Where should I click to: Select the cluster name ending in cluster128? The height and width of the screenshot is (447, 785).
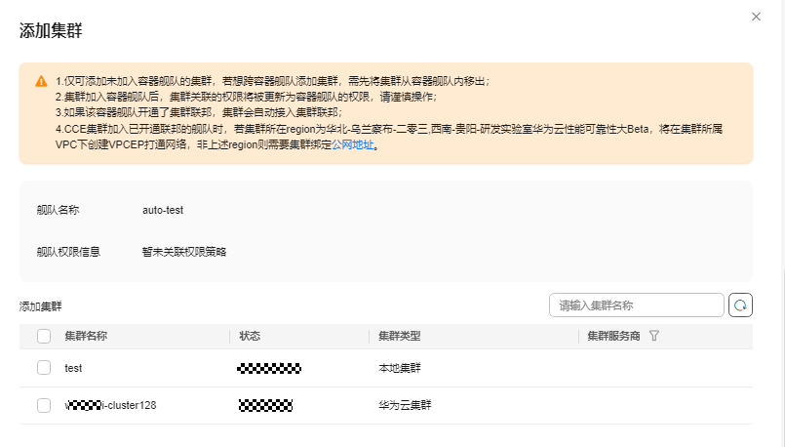(110, 405)
